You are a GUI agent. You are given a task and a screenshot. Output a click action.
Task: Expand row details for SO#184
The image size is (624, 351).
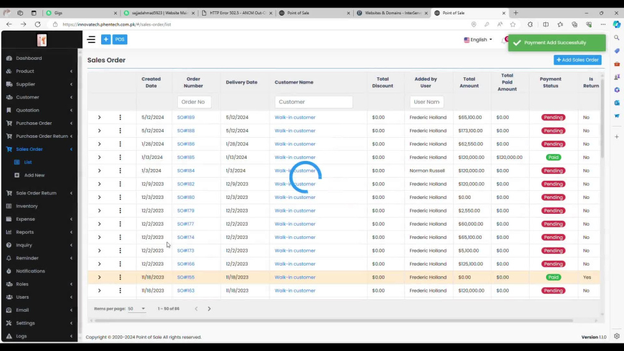tap(99, 171)
